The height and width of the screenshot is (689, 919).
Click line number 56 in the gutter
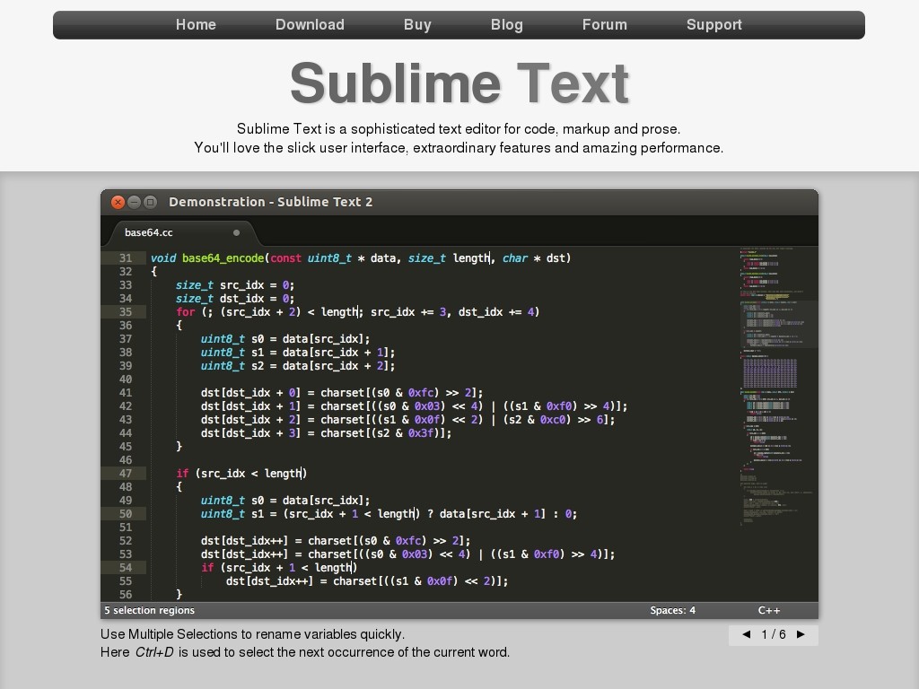pyautogui.click(x=126, y=596)
